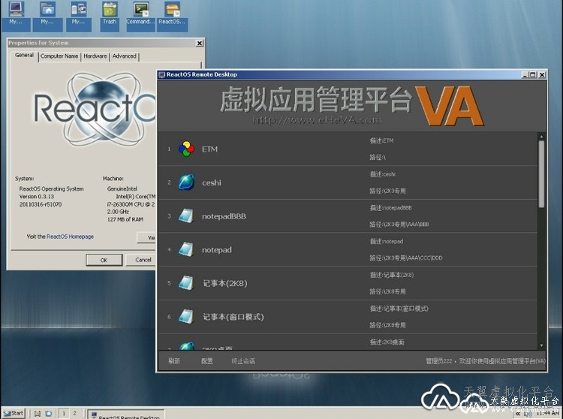Click the Start button on the taskbar
Viewport: 563px width, 419px height.
click(x=14, y=413)
